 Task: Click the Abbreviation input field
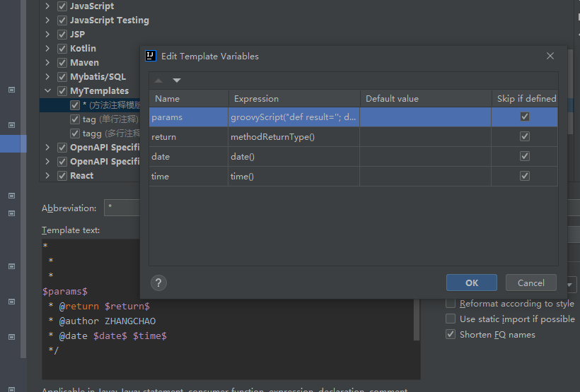(122, 208)
